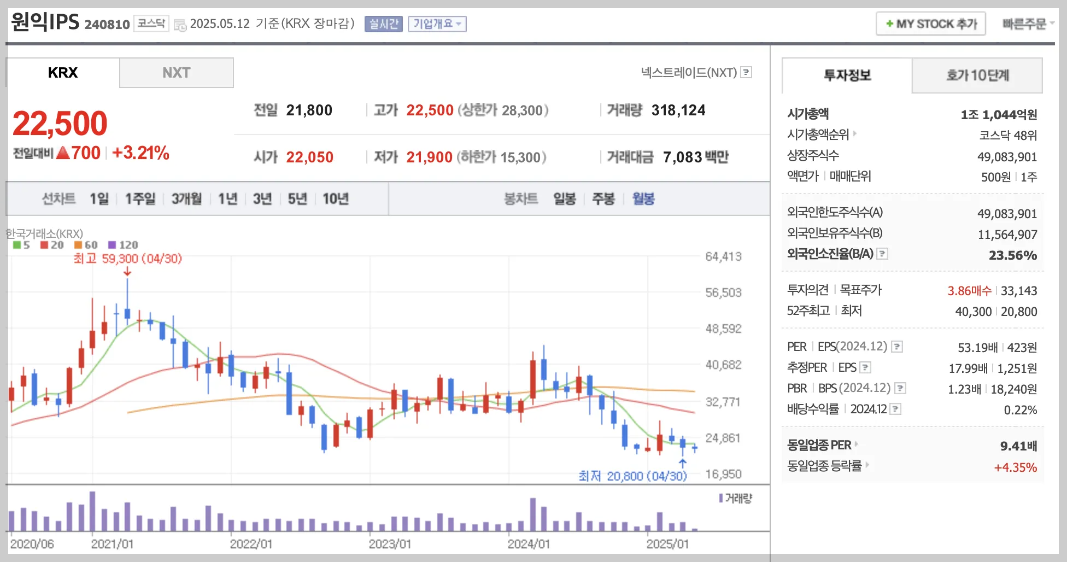Open the 넥스트레이드(NXT) help icon
1067x562 pixels.
746,72
